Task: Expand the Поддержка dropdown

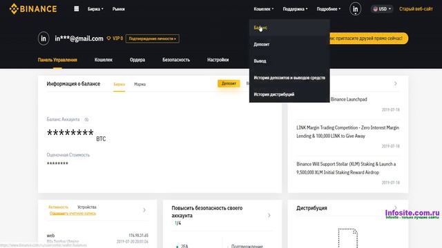Action: [295, 9]
